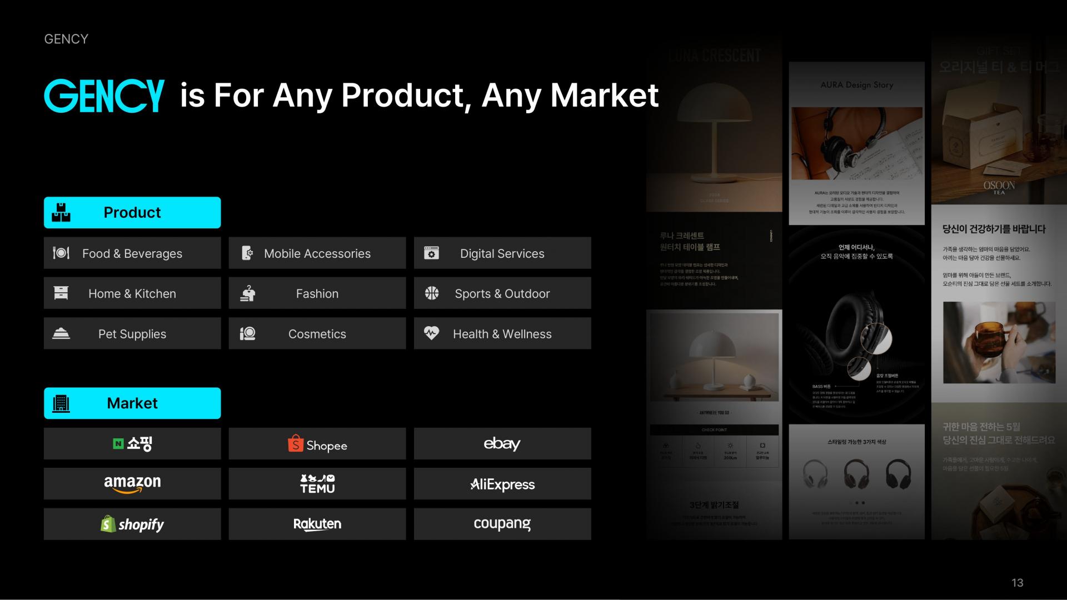Click the '귀한 마음 전하는 5월' heading
This screenshot has width=1067, height=600.
coord(981,427)
